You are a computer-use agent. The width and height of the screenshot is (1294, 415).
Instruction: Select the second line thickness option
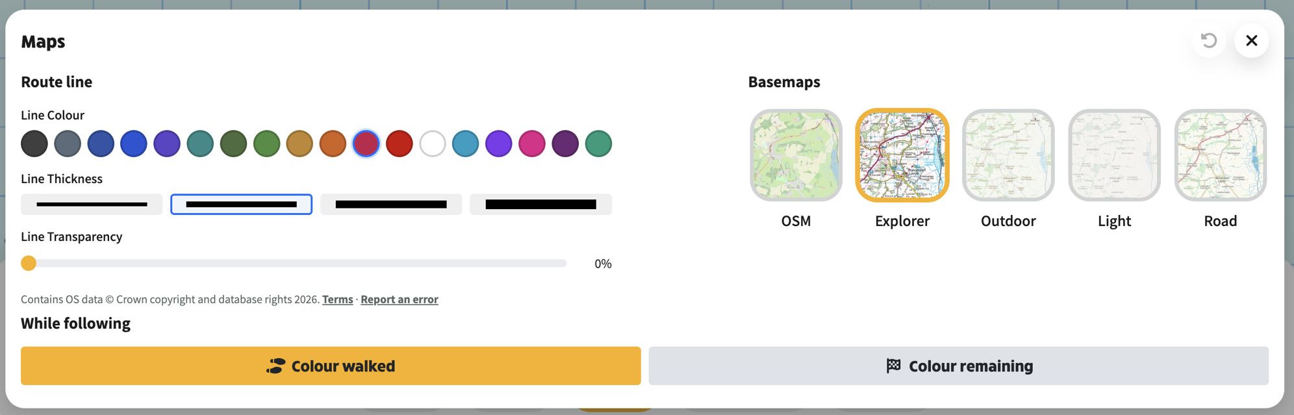pos(241,205)
